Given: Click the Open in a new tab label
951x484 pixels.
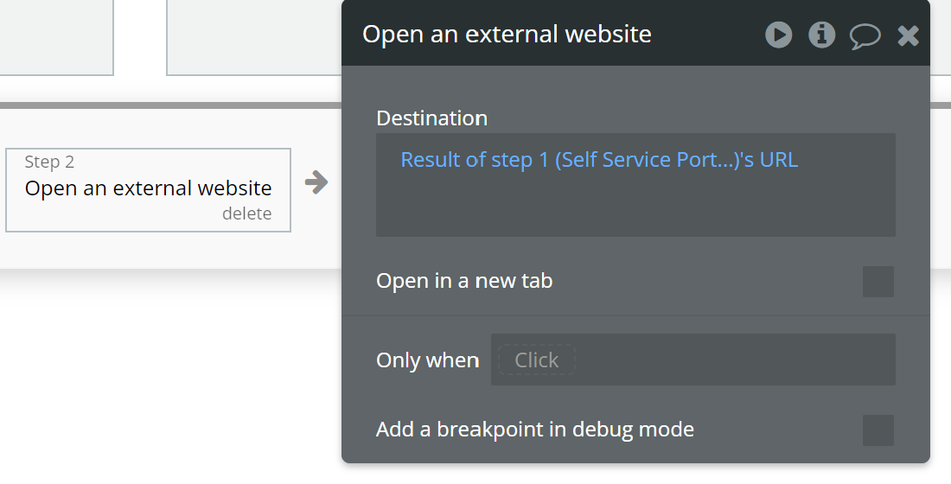Looking at the screenshot, I should coord(464,281).
